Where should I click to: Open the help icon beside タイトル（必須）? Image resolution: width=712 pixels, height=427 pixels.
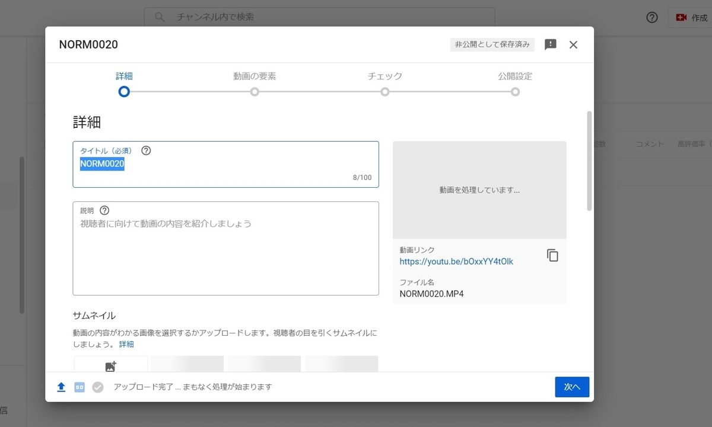(x=146, y=150)
